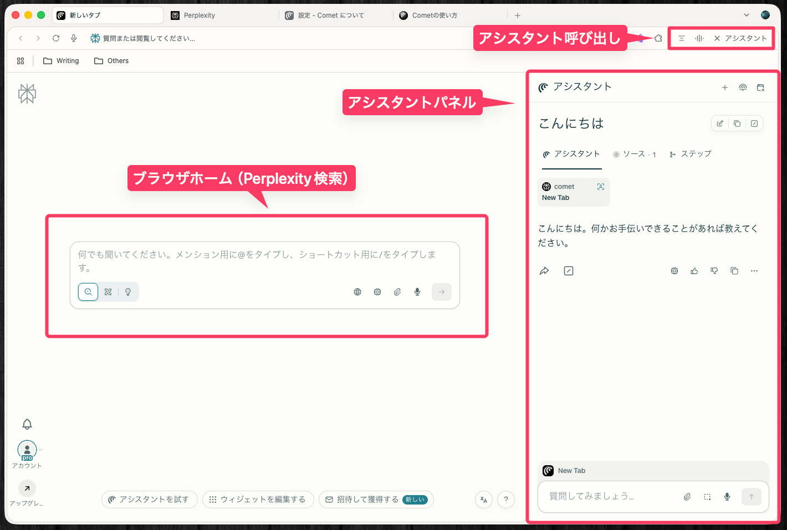Image resolution: width=787 pixels, height=530 pixels.
Task: Click the 質問してみましょう input field
Action: 610,496
